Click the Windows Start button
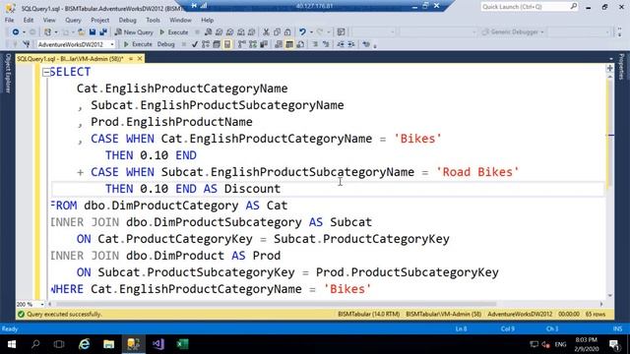The image size is (630, 354). 11,344
